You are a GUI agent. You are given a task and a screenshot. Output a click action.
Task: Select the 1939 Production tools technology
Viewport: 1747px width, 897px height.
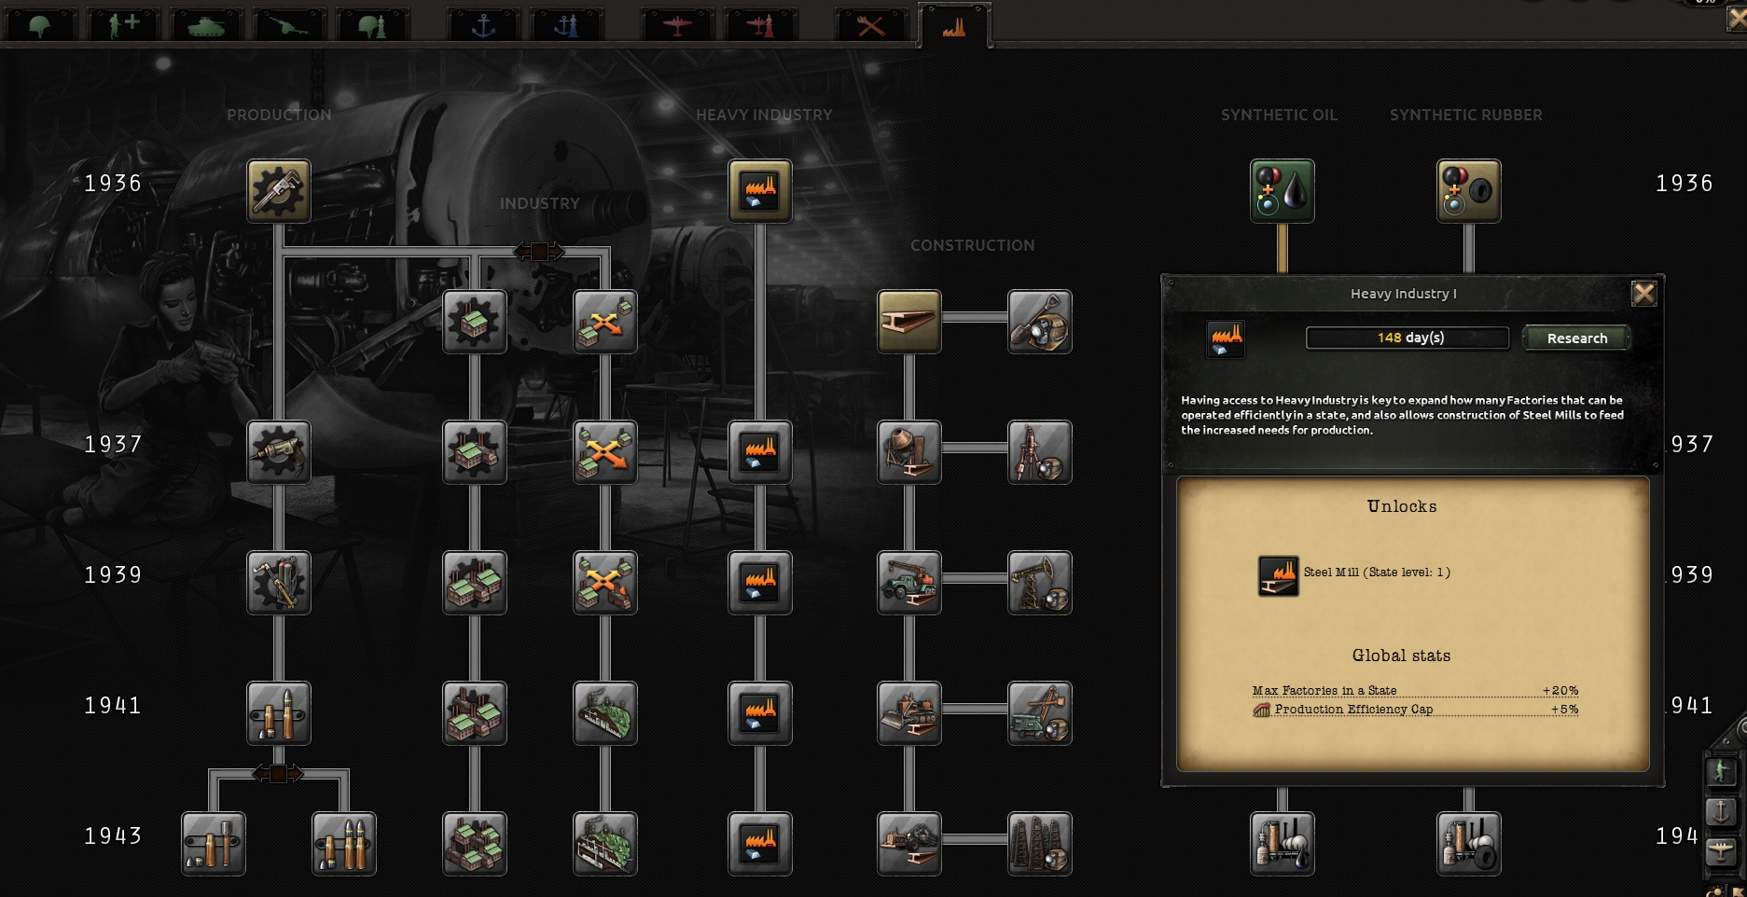279,583
